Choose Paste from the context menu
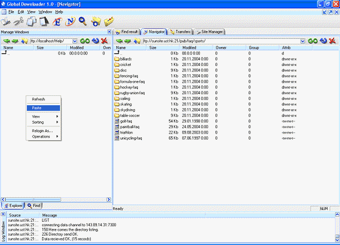The width and height of the screenshot is (340, 245). pos(43,108)
